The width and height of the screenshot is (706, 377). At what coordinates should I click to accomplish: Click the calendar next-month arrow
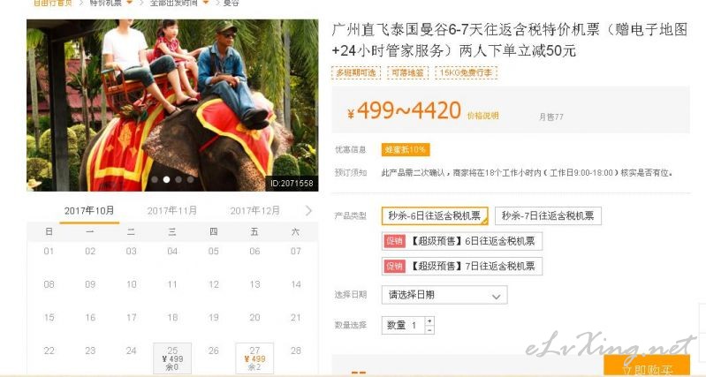[x=308, y=210]
